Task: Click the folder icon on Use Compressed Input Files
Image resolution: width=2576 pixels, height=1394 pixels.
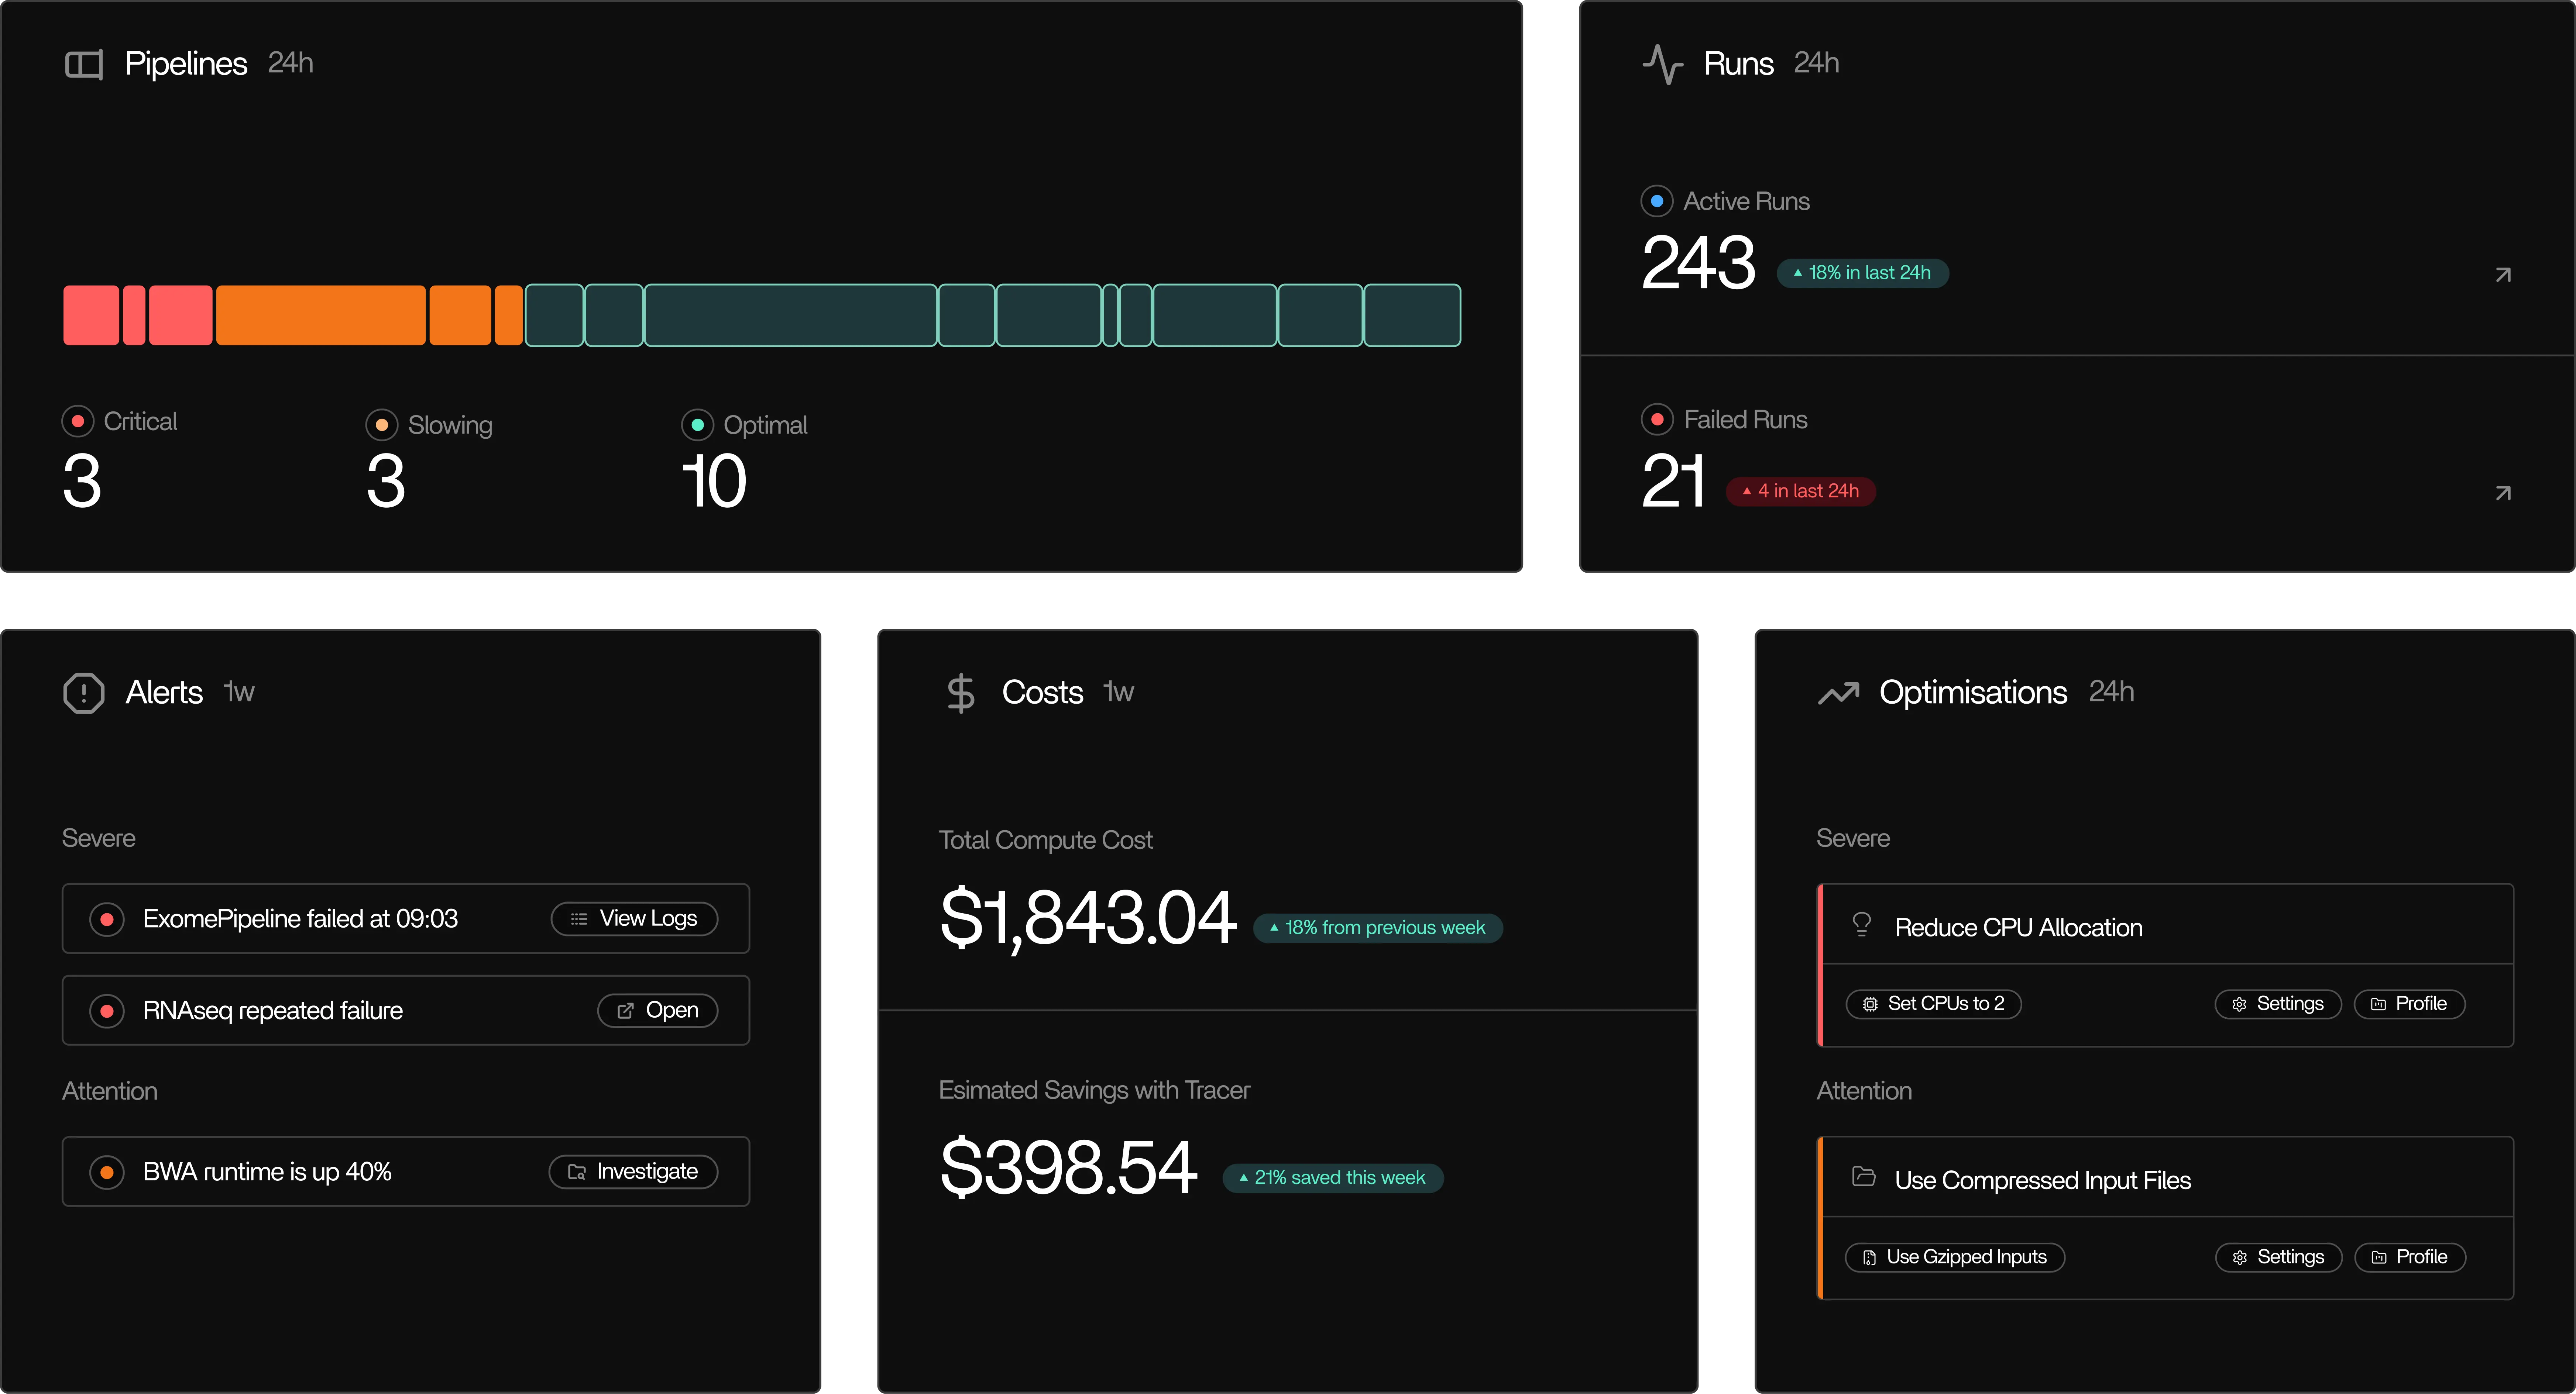Action: pos(1863,1176)
